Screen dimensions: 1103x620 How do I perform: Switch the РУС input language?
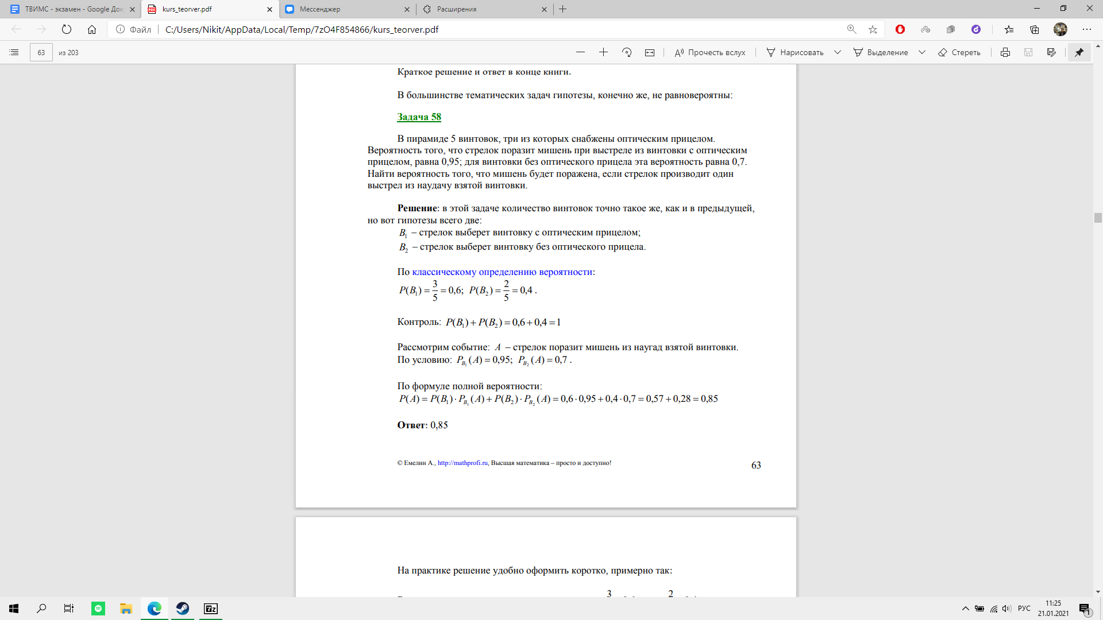(x=1024, y=609)
